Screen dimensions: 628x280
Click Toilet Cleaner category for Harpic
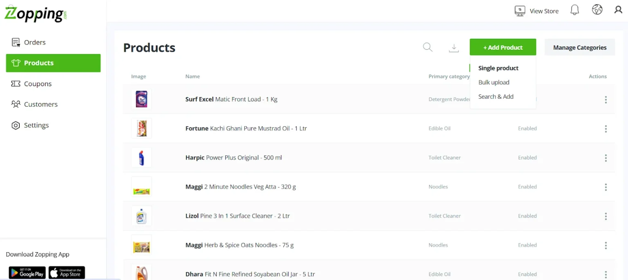click(444, 158)
